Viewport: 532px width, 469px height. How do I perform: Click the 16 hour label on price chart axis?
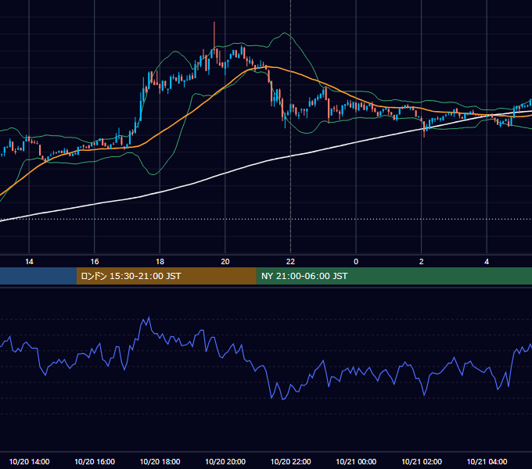click(95, 262)
